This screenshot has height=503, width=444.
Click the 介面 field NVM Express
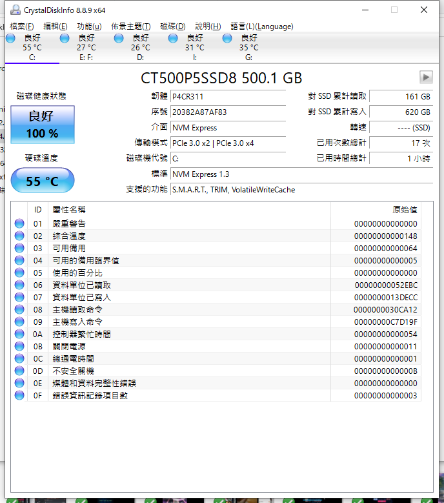click(228, 128)
